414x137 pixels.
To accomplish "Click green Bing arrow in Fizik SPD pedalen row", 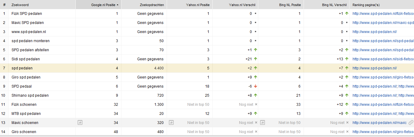I will point(346,14).
